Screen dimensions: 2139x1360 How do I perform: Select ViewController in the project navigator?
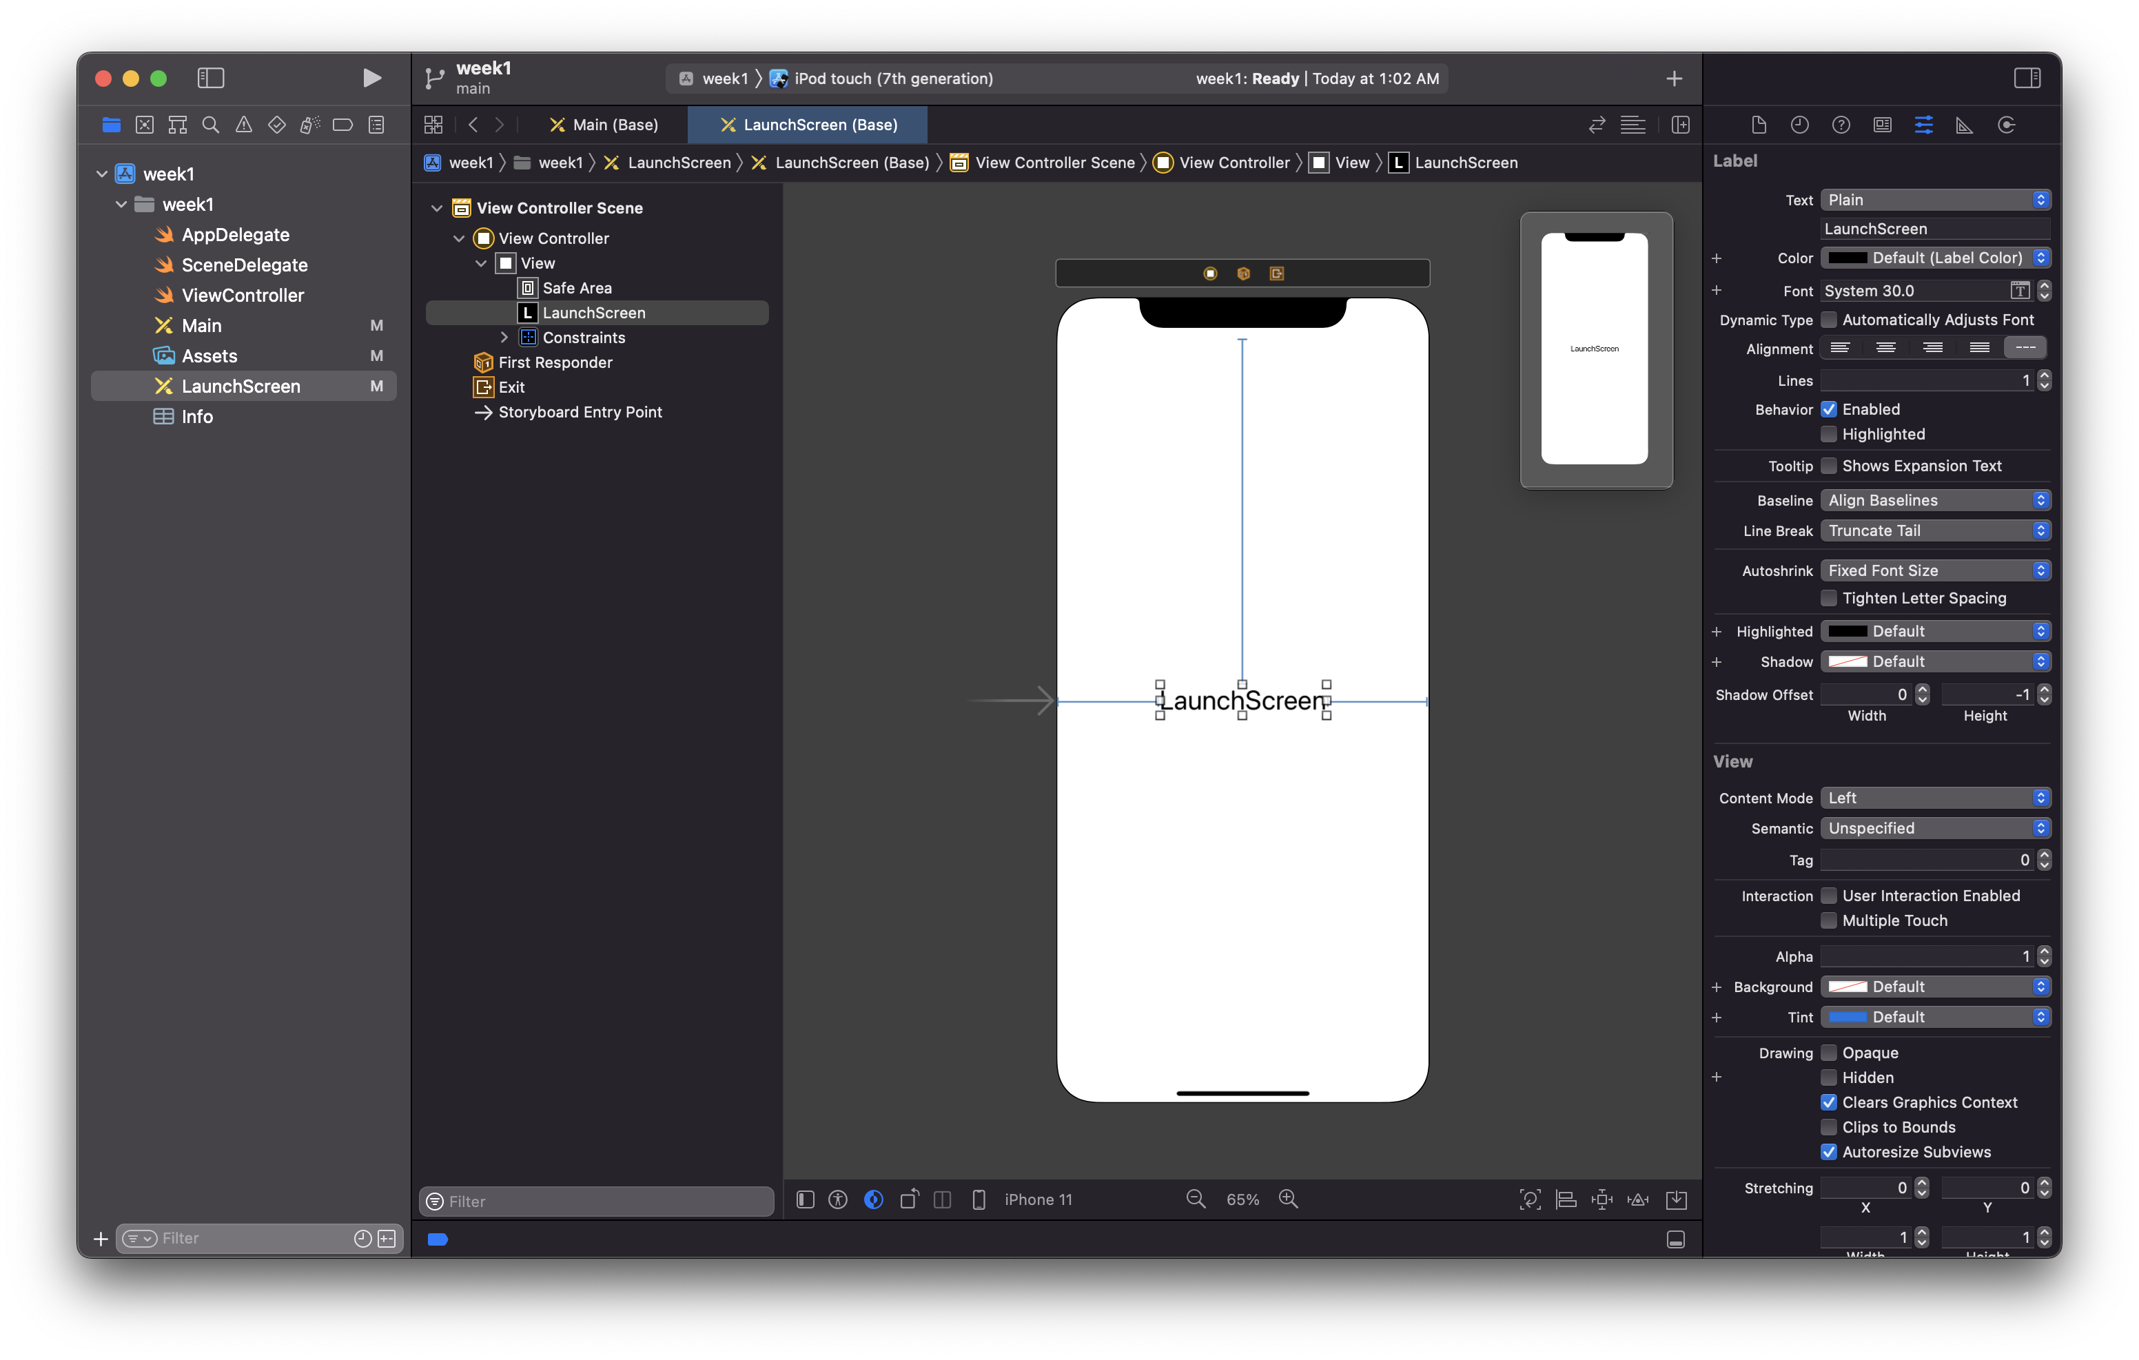pos(243,295)
